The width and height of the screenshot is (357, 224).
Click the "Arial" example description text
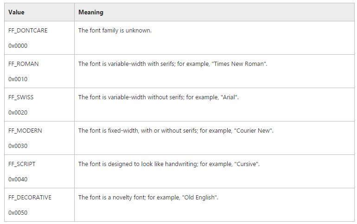(x=158, y=97)
